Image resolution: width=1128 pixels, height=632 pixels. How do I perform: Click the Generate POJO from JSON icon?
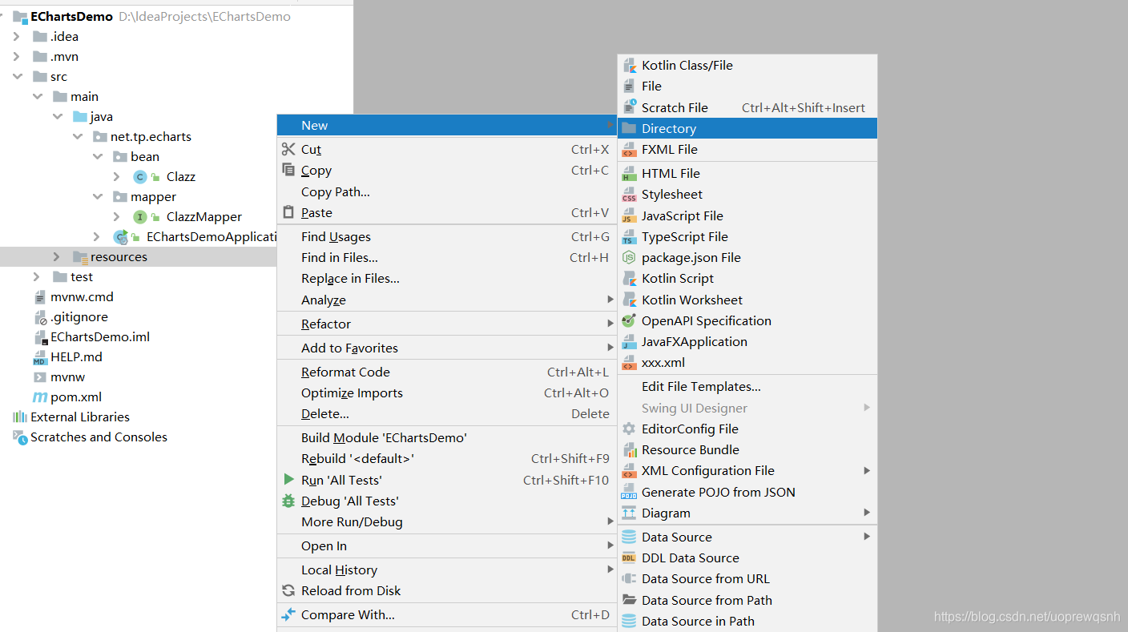[629, 493]
